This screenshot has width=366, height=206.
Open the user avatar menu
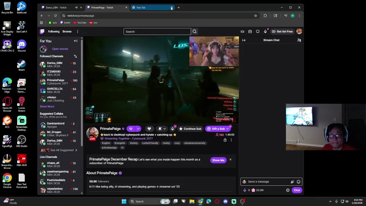[299, 31]
